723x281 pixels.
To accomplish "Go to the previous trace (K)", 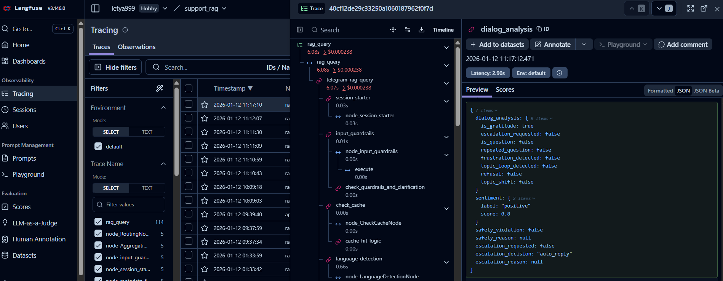I will click(637, 8).
